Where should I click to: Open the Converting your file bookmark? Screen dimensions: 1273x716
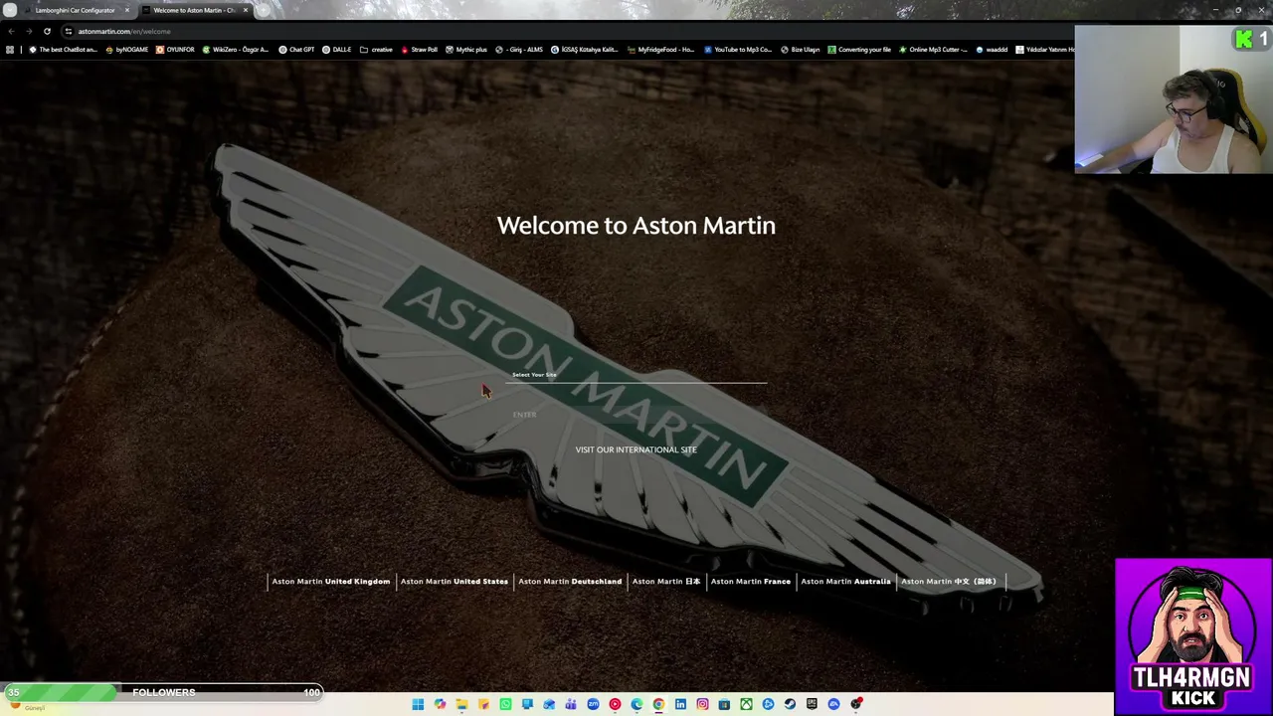[x=859, y=50]
